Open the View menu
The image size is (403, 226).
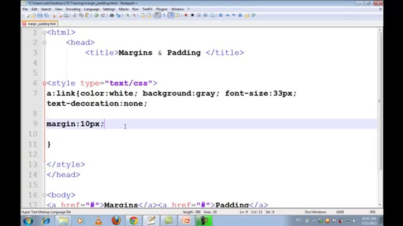(x=59, y=9)
